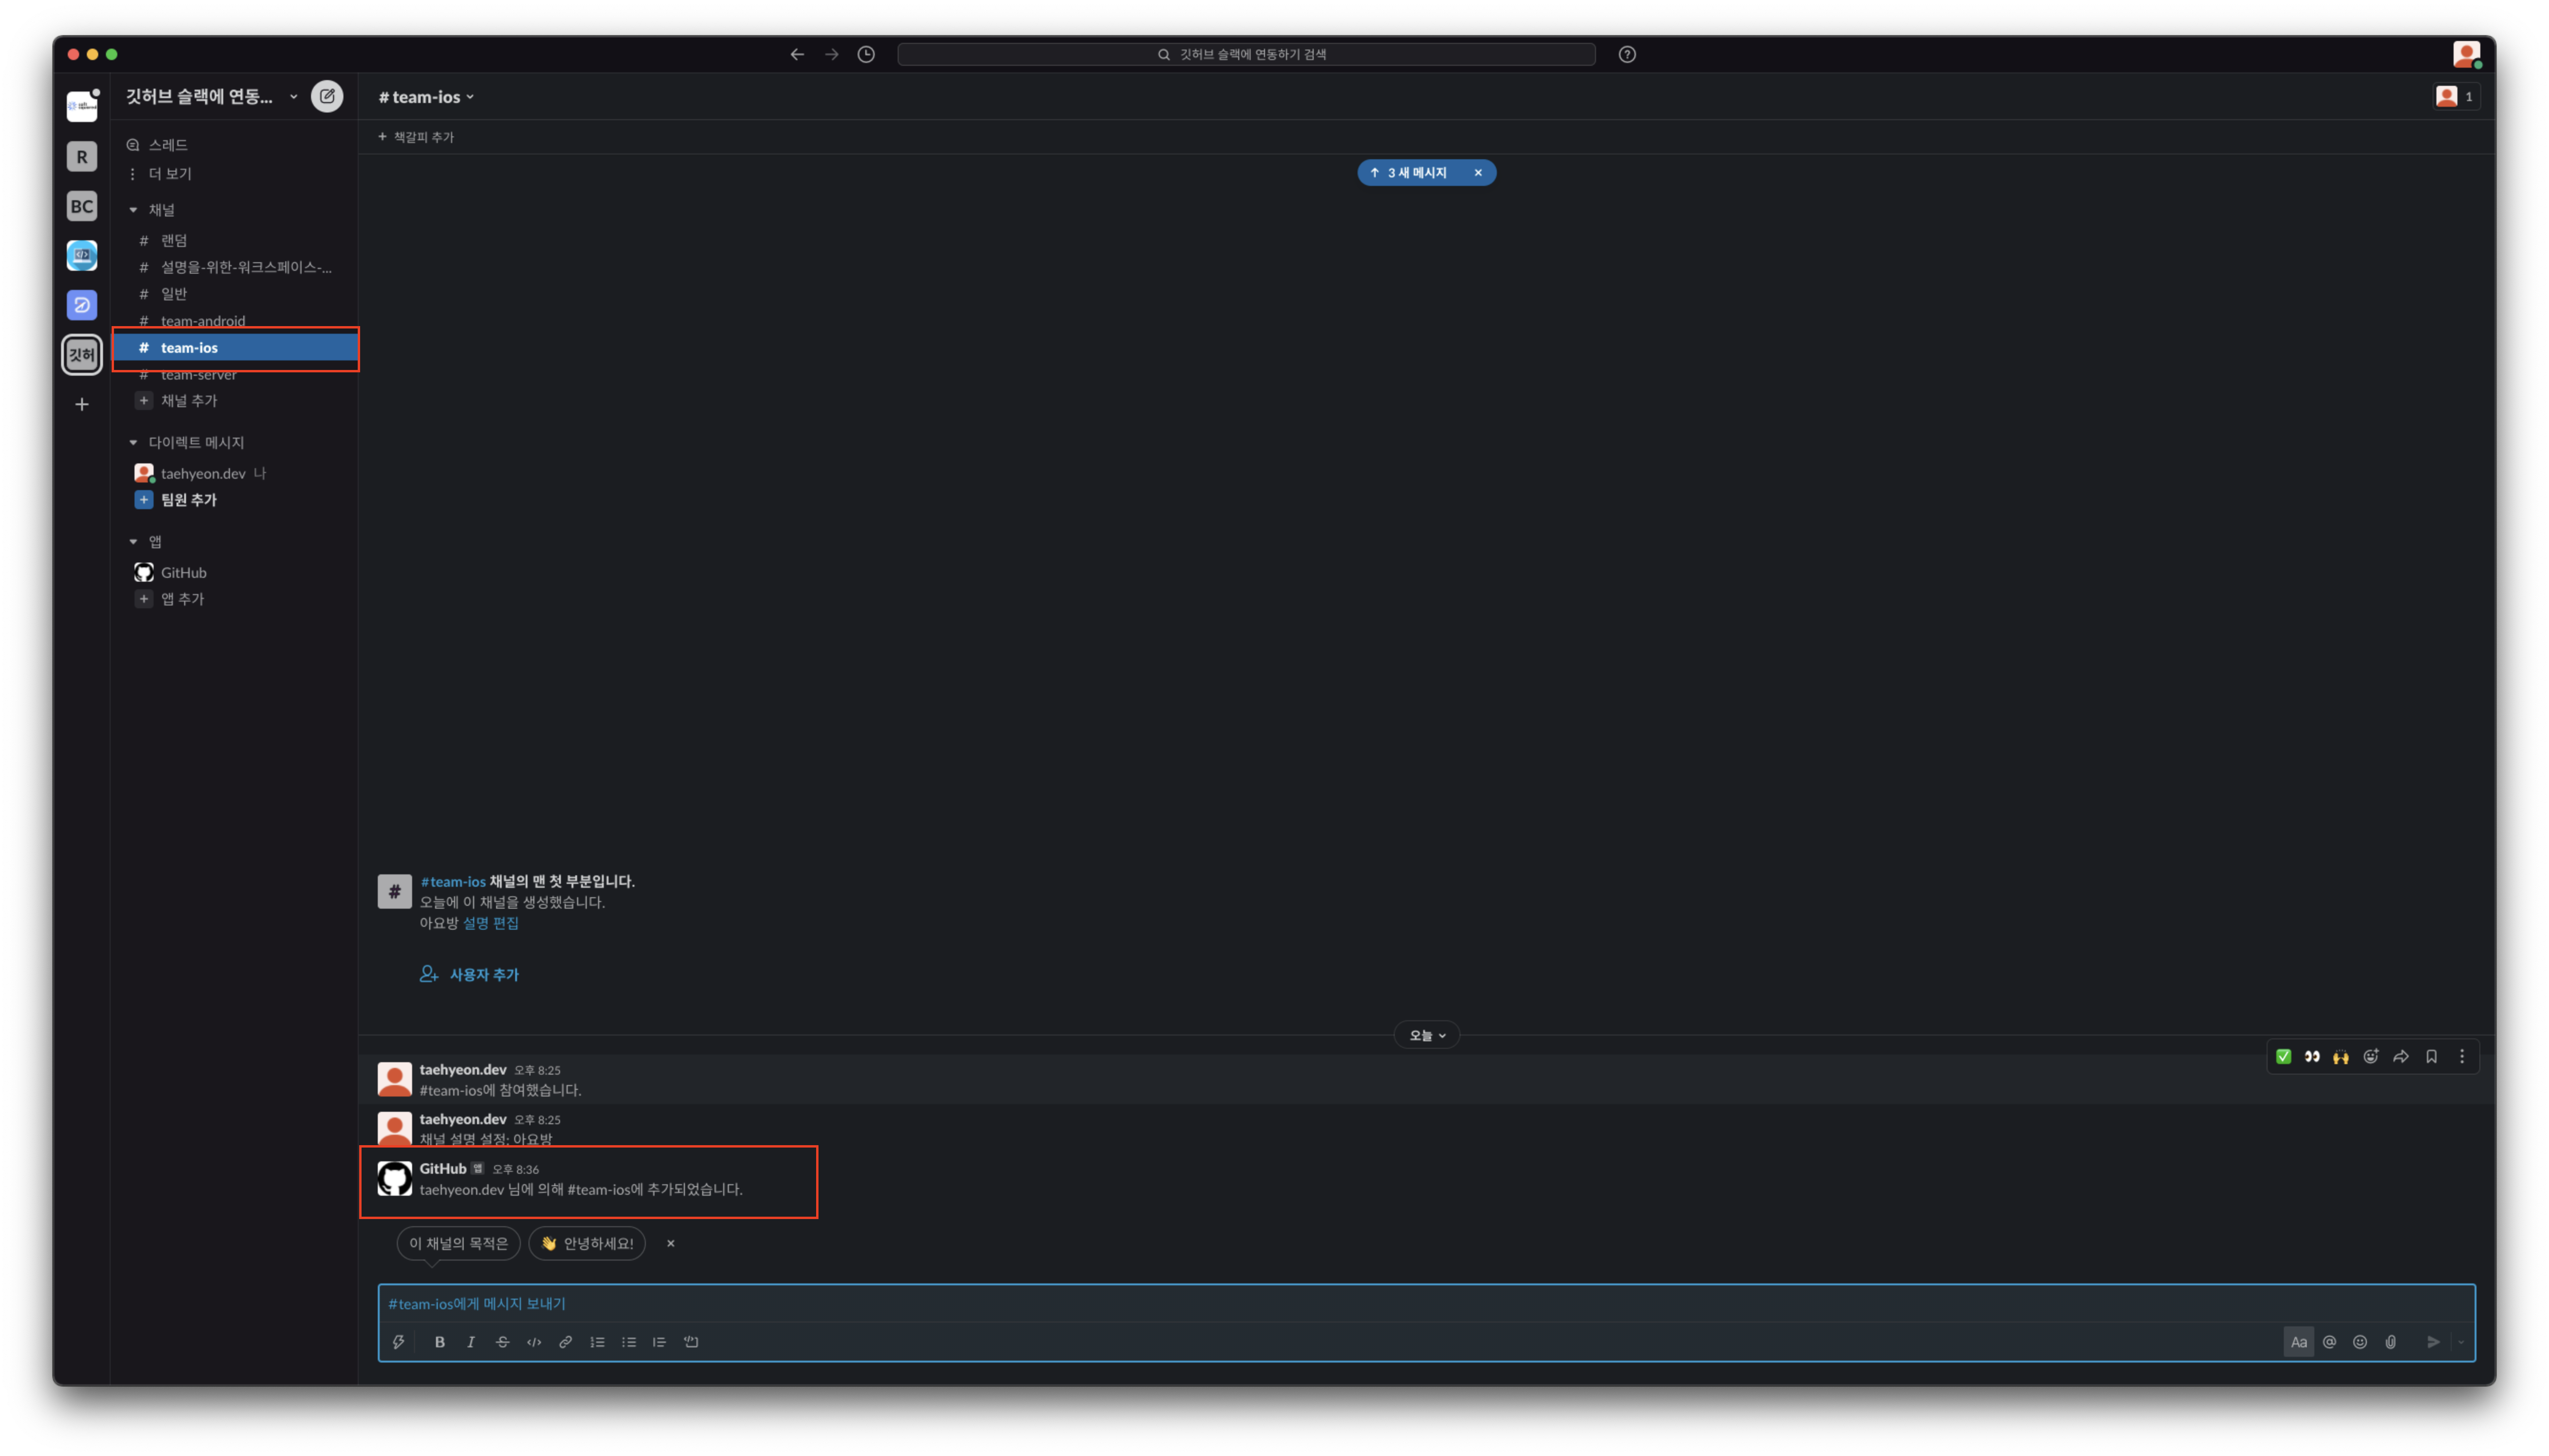This screenshot has height=1456, width=2549.
Task: Click the strikethrough formatting icon
Action: point(502,1342)
